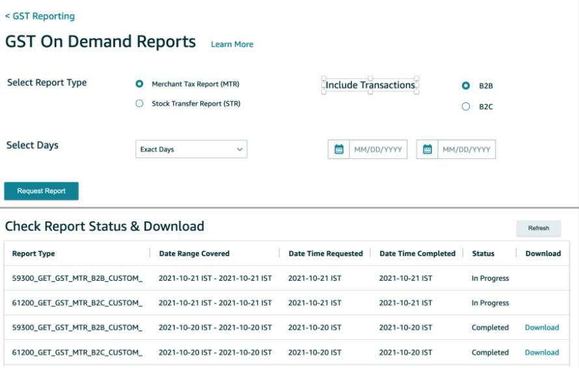Click date range of completed B2C report
The height and width of the screenshot is (368, 579).
(x=215, y=352)
